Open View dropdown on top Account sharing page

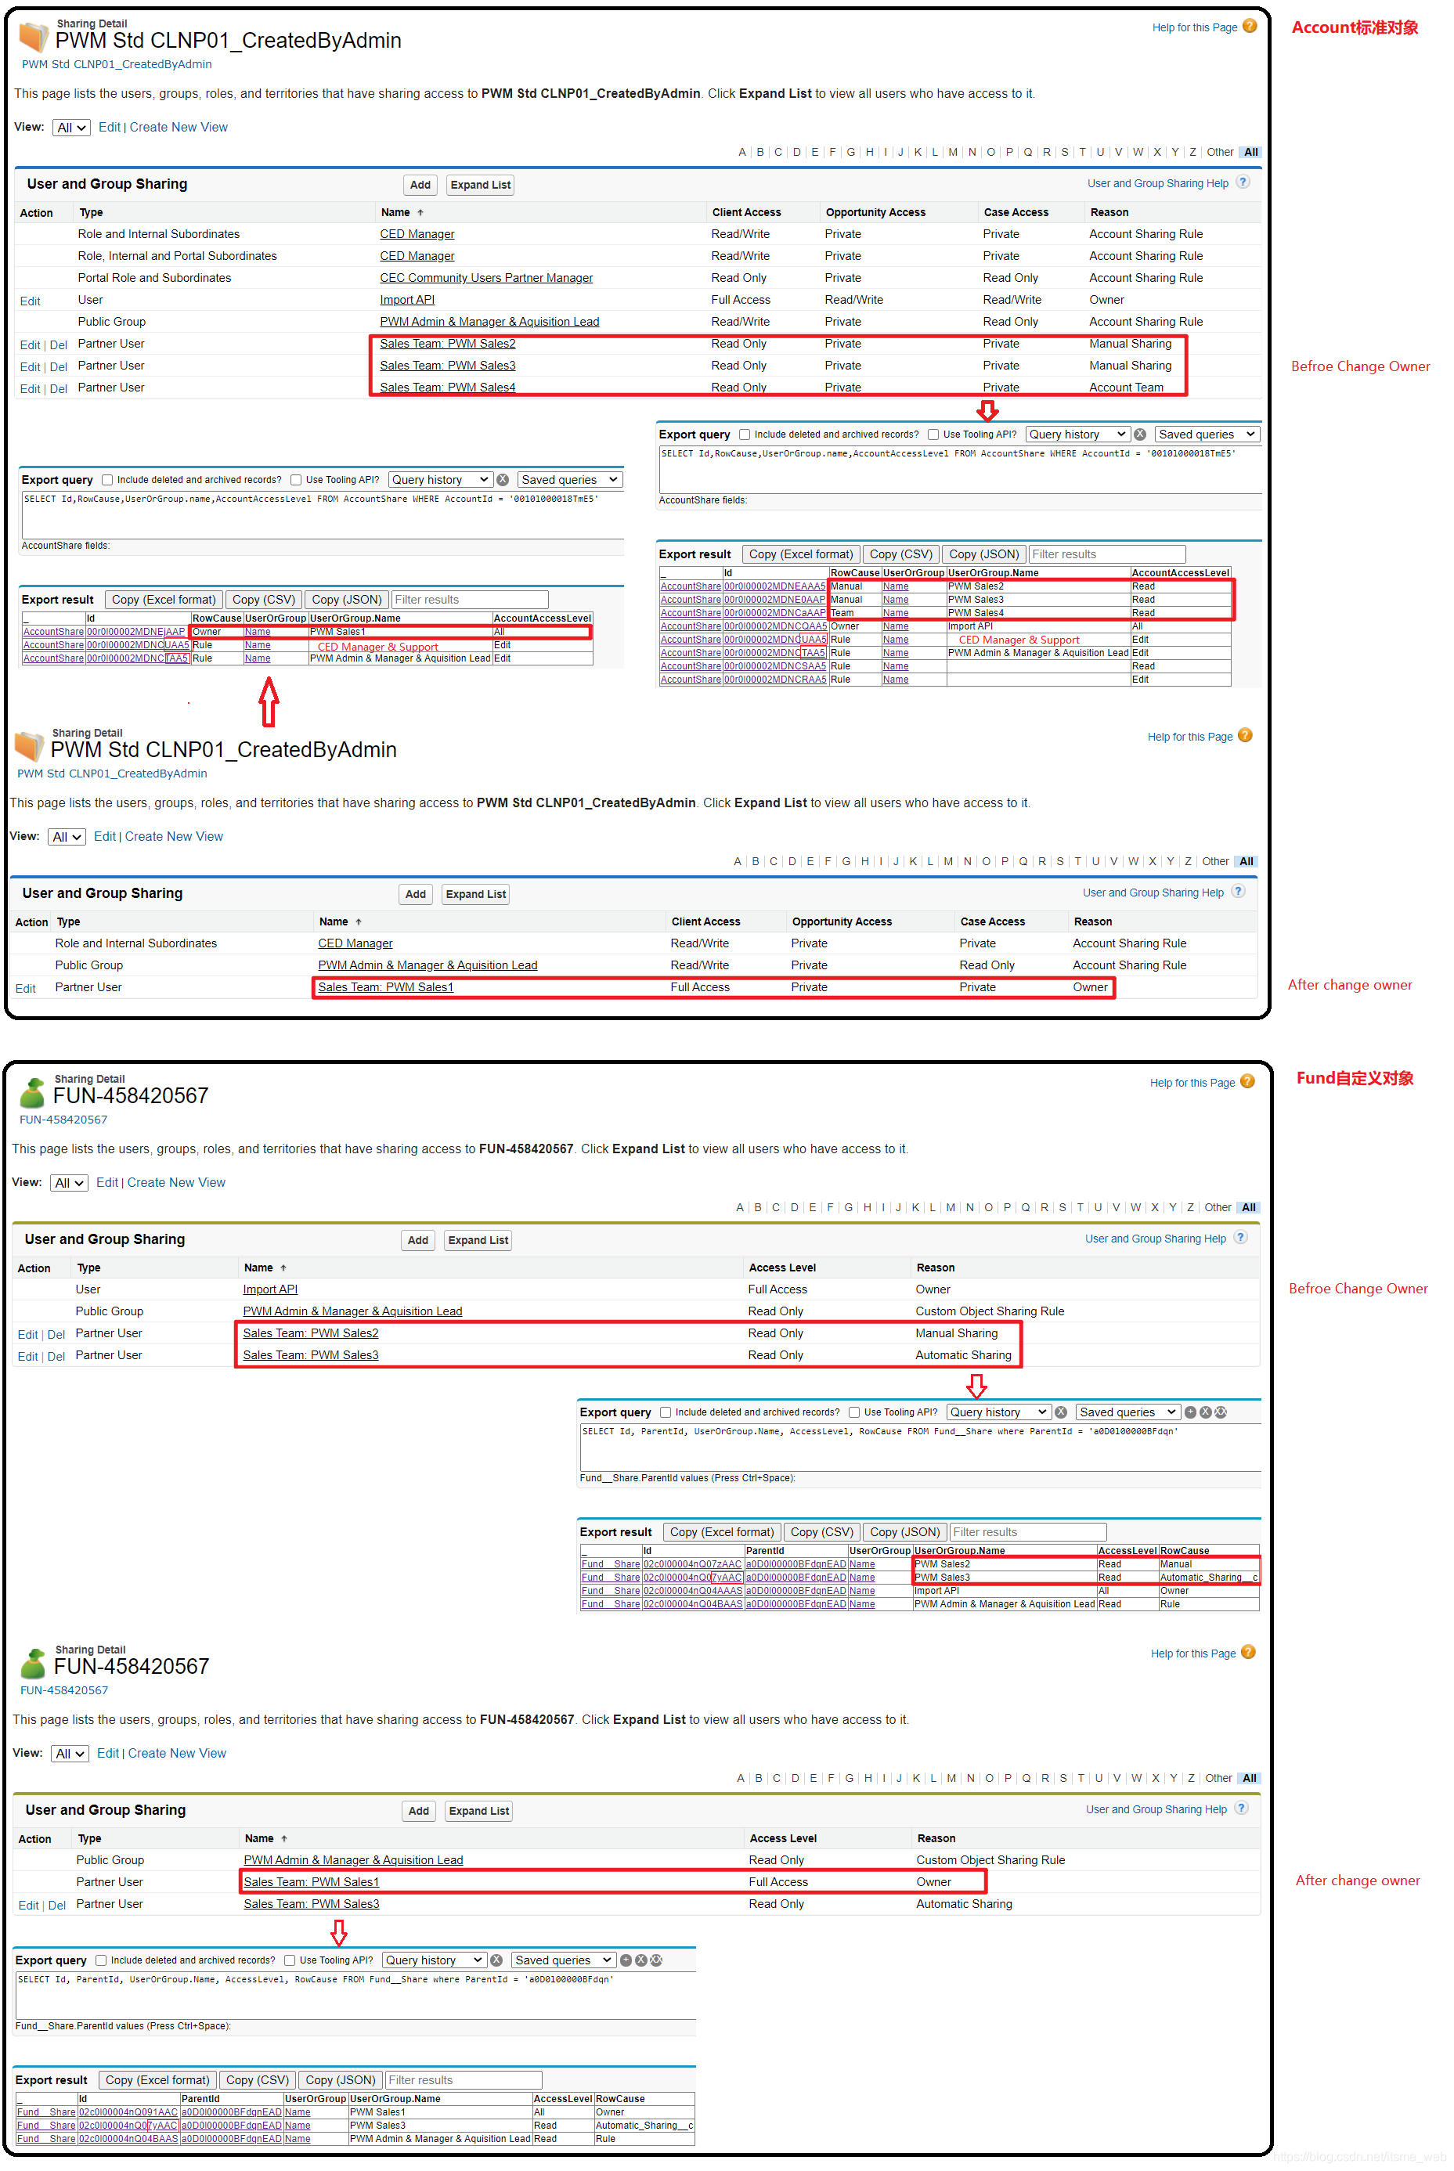coord(71,128)
